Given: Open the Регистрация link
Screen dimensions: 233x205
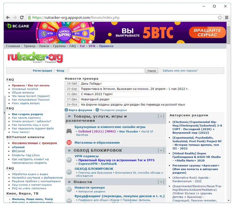Looking at the screenshot, I should click(x=42, y=71).
